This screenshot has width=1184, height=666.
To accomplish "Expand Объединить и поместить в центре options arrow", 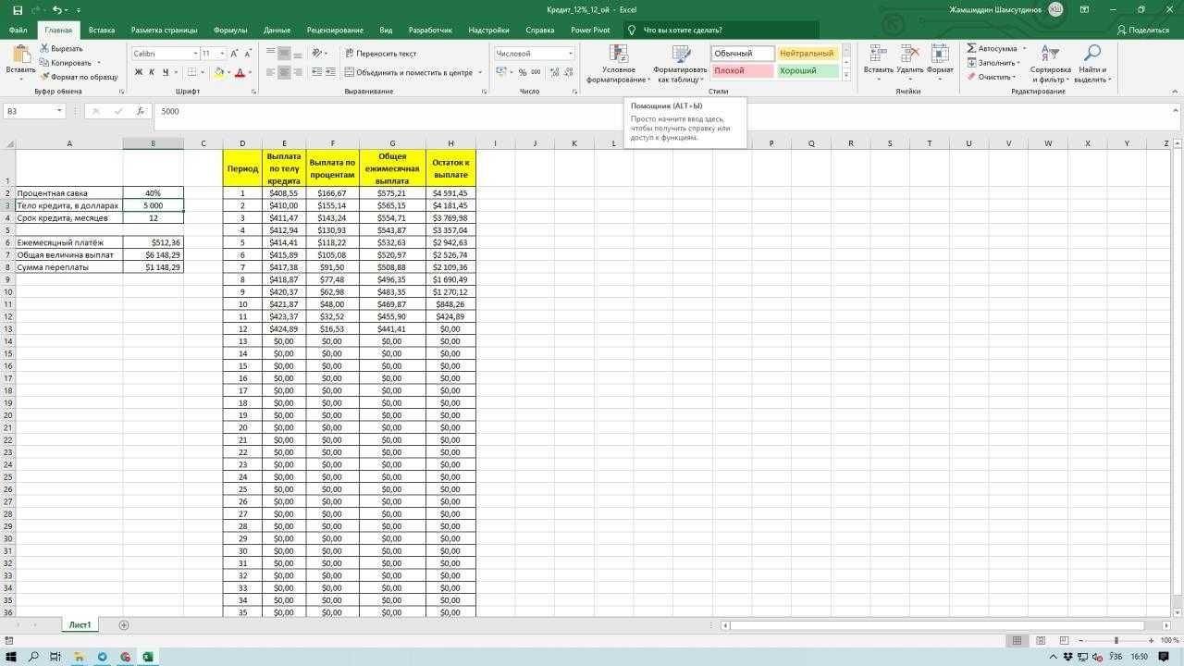I will click(x=480, y=72).
